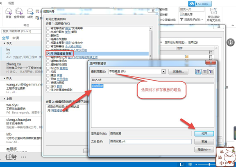Collapse the Last Week (上周) mail group
This screenshot has height=167, width=236.
coord(4,99)
